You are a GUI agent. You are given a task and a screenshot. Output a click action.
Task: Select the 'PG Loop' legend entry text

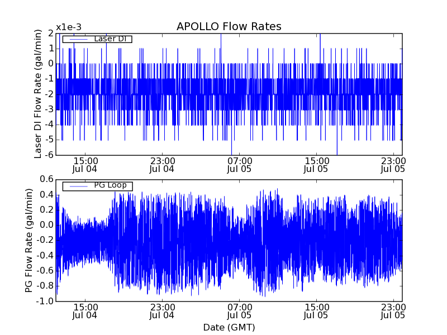(110, 185)
